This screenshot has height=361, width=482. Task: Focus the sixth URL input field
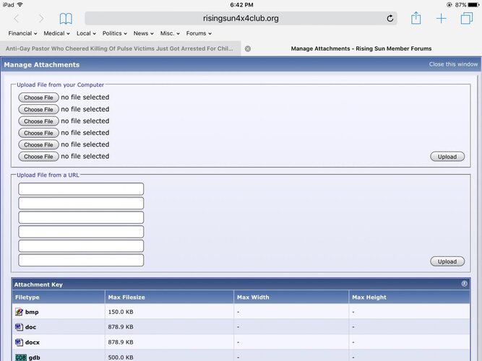[x=81, y=260]
